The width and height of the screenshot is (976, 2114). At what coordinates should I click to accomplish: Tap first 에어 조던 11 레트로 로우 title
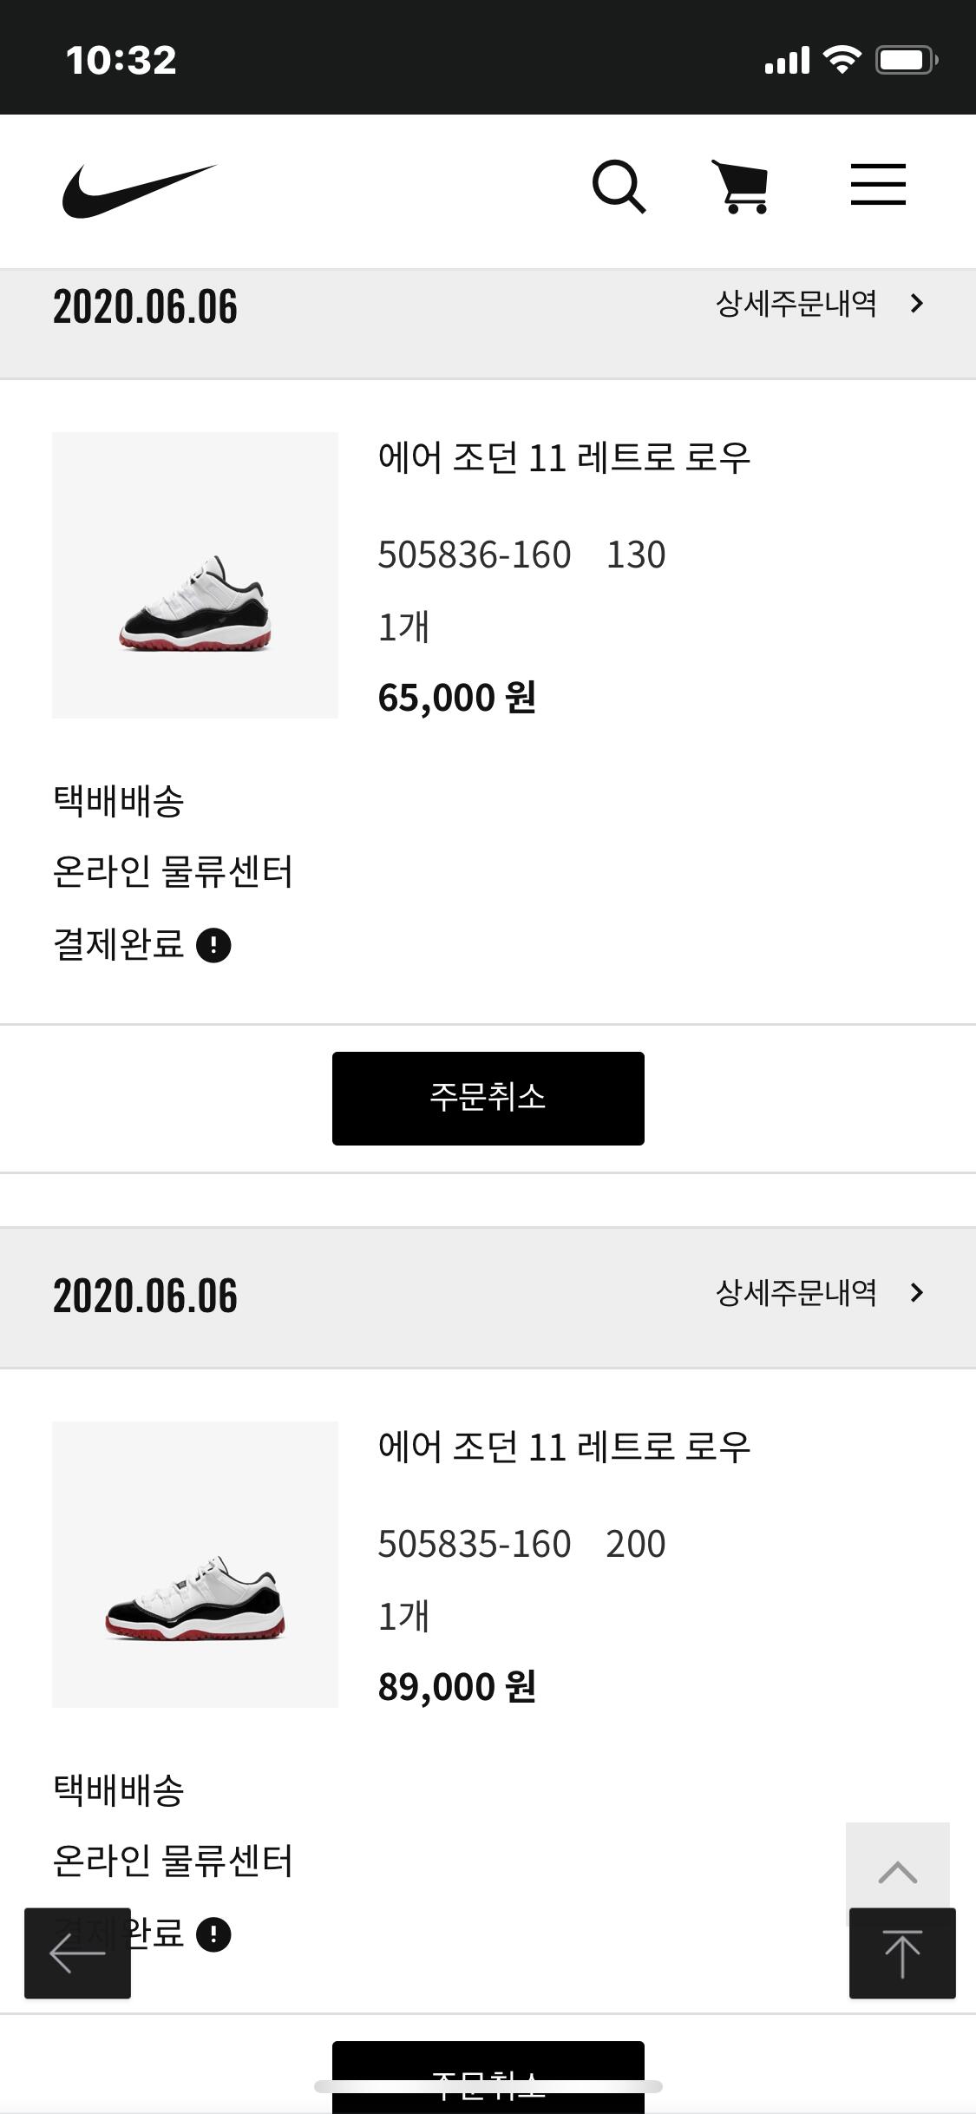pyautogui.click(x=564, y=457)
